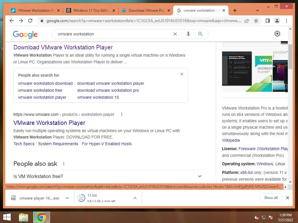Click the browser address bar URL

[x=144, y=21]
